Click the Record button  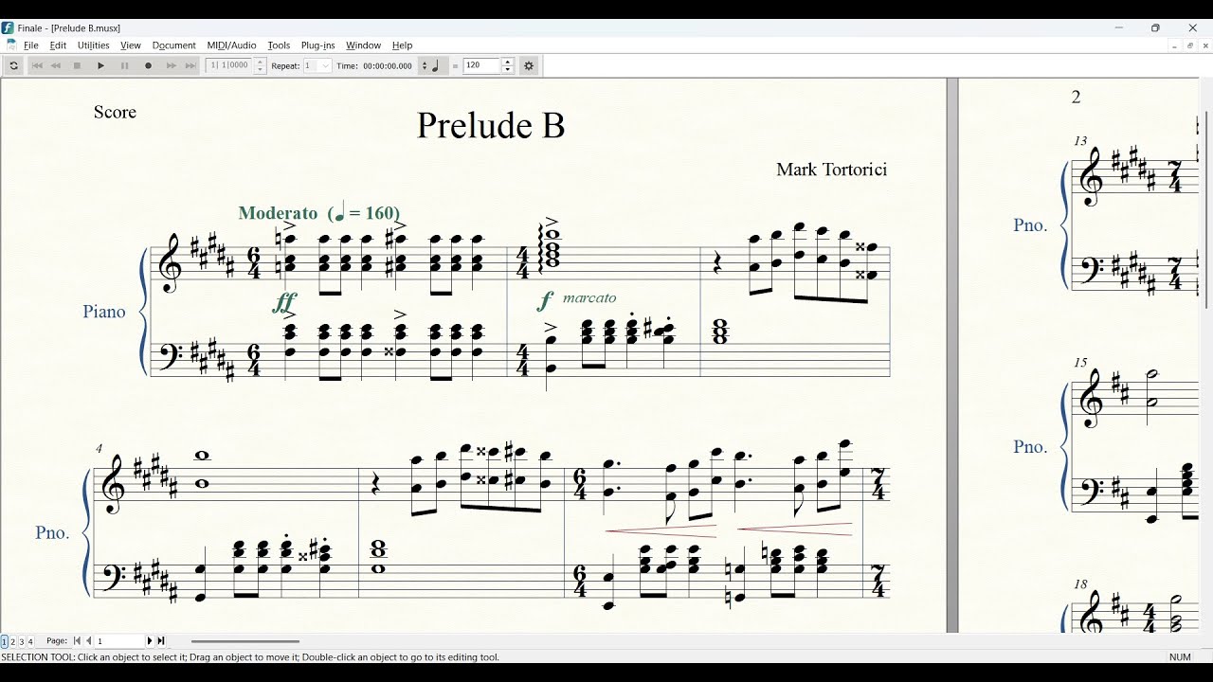tap(148, 65)
